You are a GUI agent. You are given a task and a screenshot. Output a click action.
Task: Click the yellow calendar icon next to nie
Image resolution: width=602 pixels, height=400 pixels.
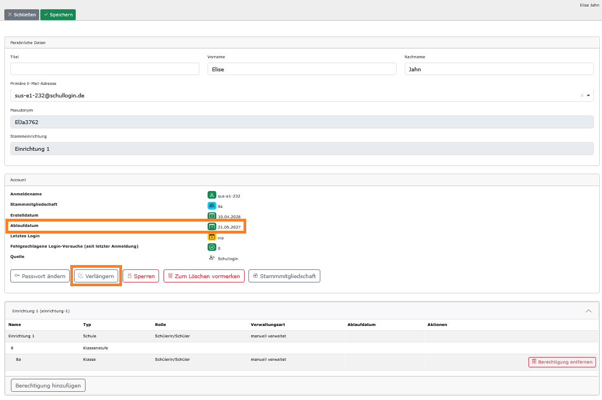(x=211, y=237)
